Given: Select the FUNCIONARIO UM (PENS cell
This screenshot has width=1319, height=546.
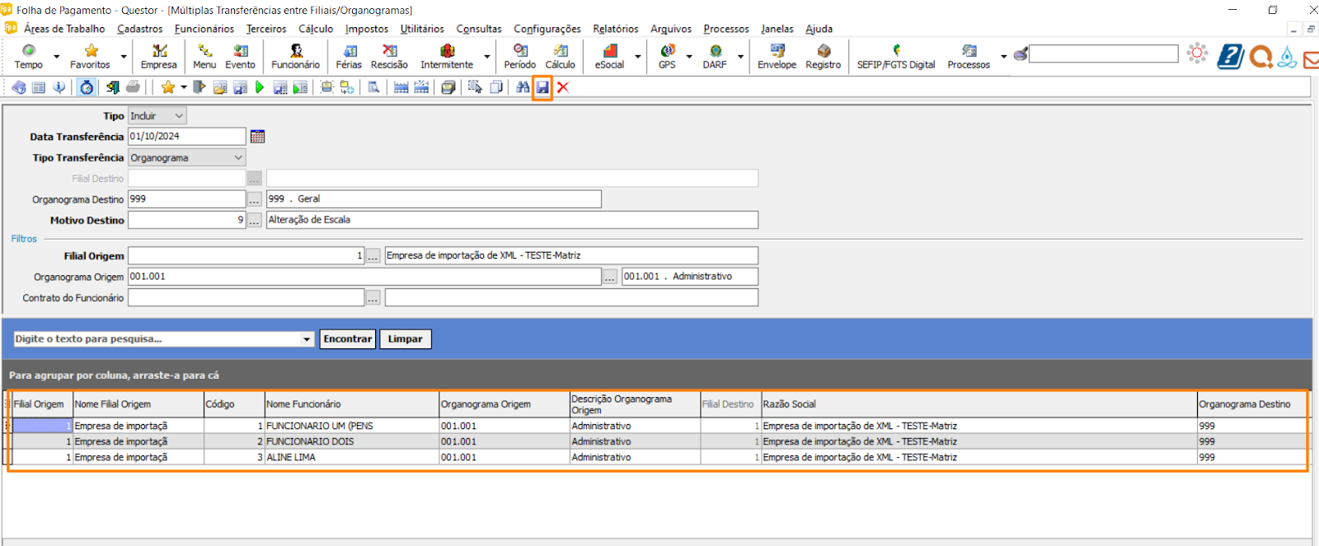Looking at the screenshot, I should (351, 426).
